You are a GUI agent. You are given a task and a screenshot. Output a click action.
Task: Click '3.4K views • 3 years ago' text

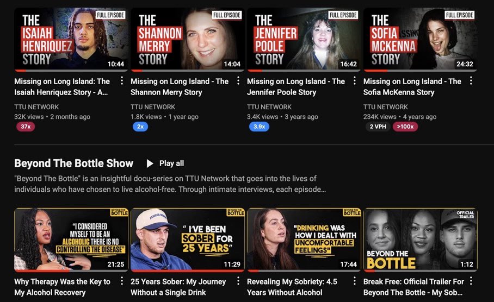point(282,117)
